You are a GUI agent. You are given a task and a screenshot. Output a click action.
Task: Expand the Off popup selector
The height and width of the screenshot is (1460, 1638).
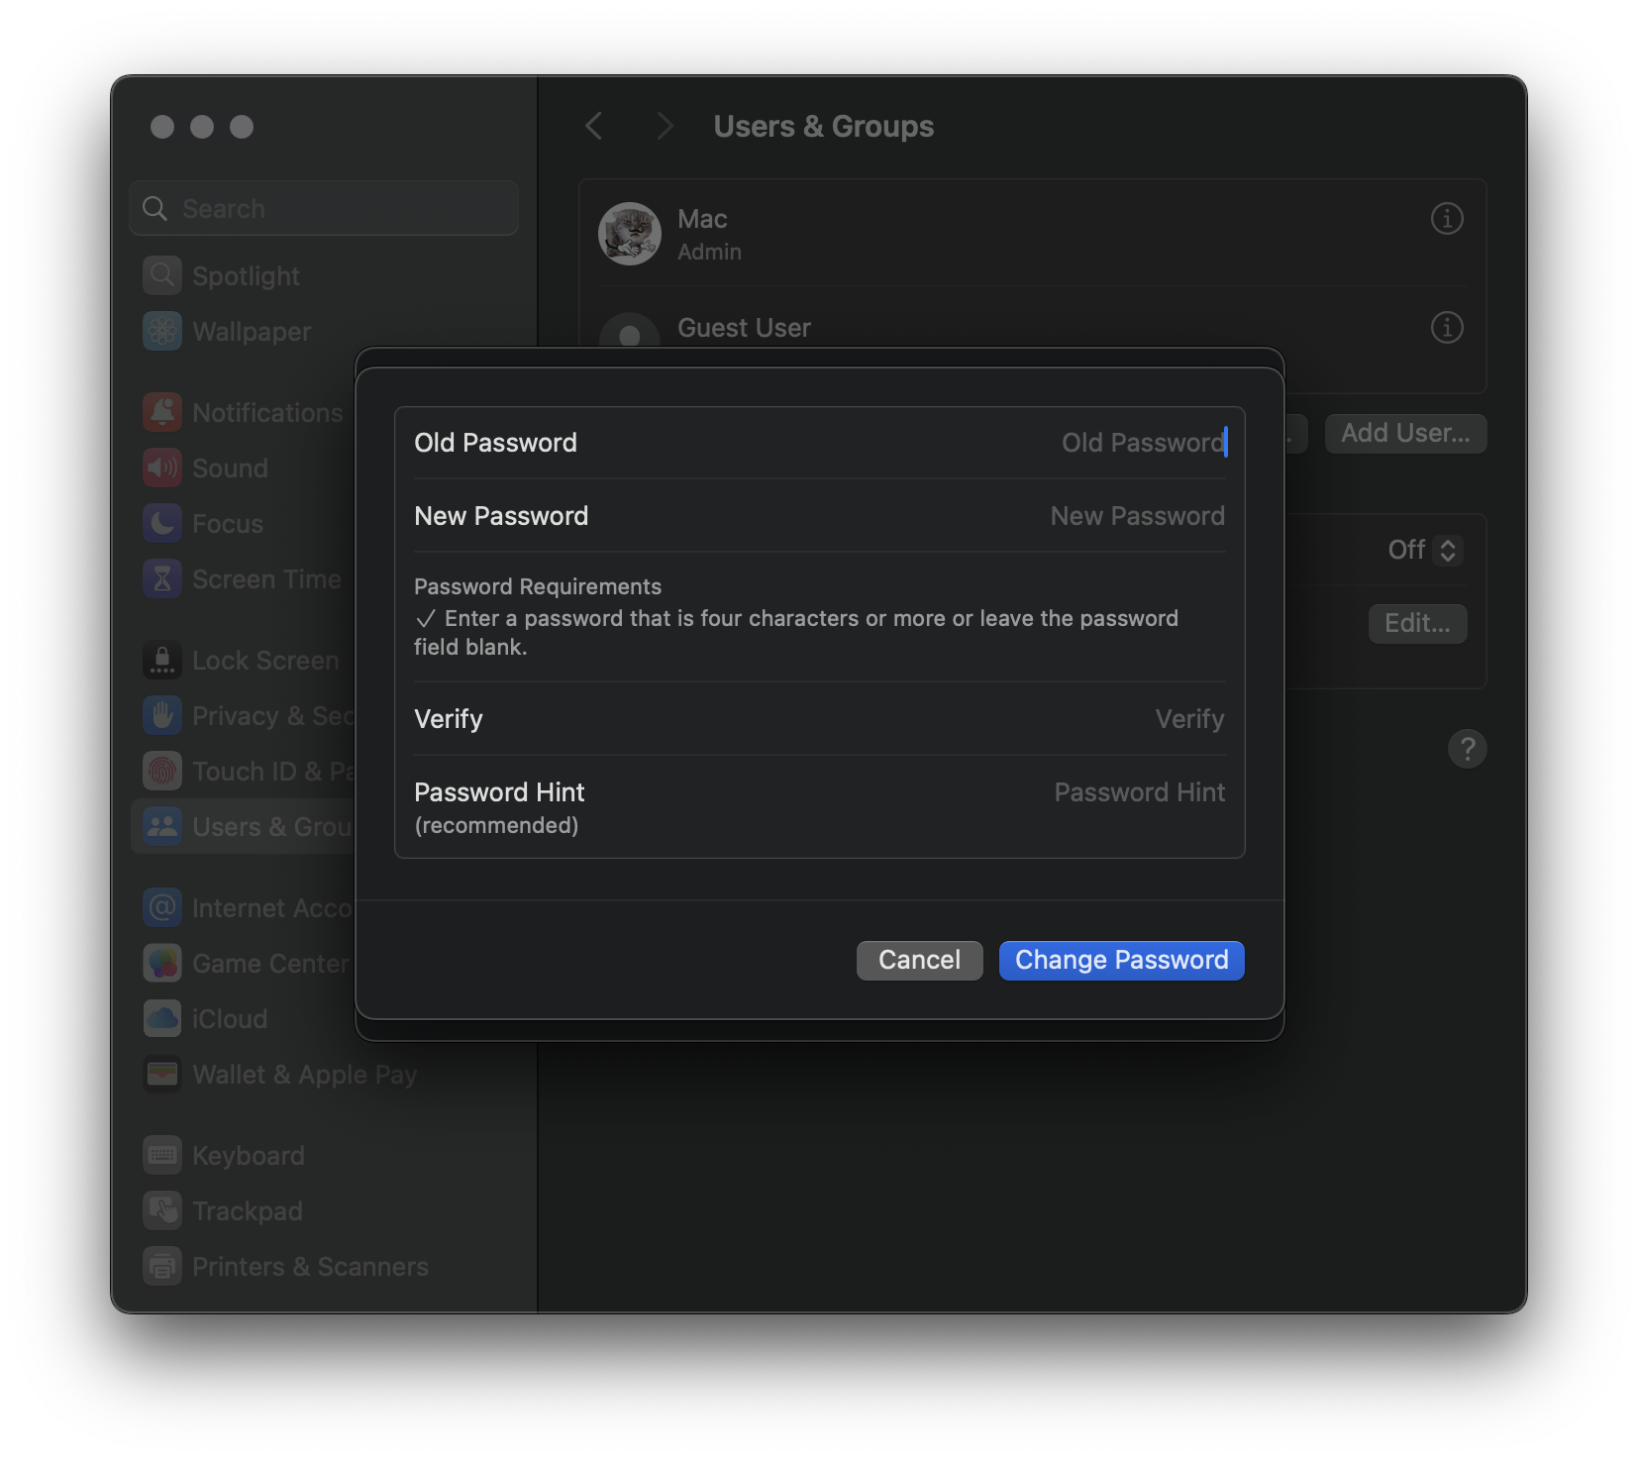[1425, 551]
